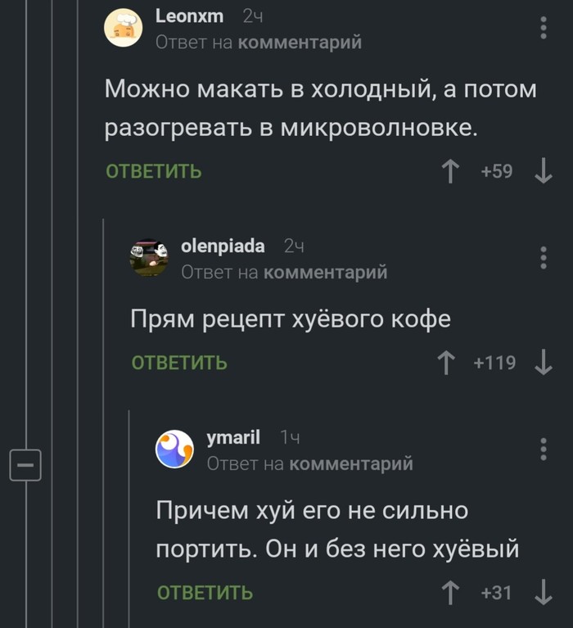Upvote olenpiada's comment
The image size is (573, 628).
446,362
